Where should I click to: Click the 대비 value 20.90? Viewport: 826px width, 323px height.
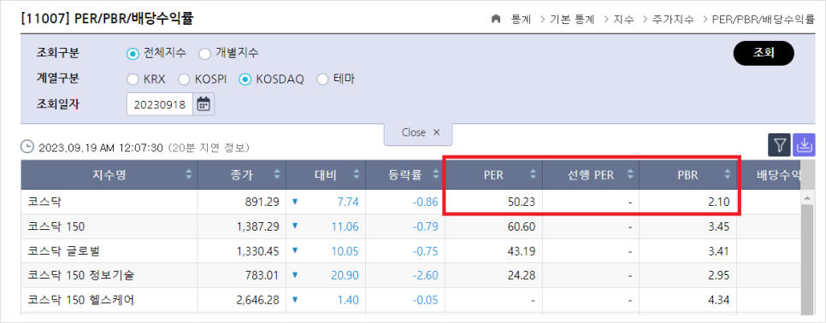point(345,275)
